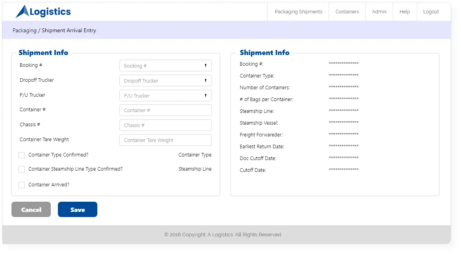Click the Save button
The image size is (461, 254).
(x=78, y=210)
